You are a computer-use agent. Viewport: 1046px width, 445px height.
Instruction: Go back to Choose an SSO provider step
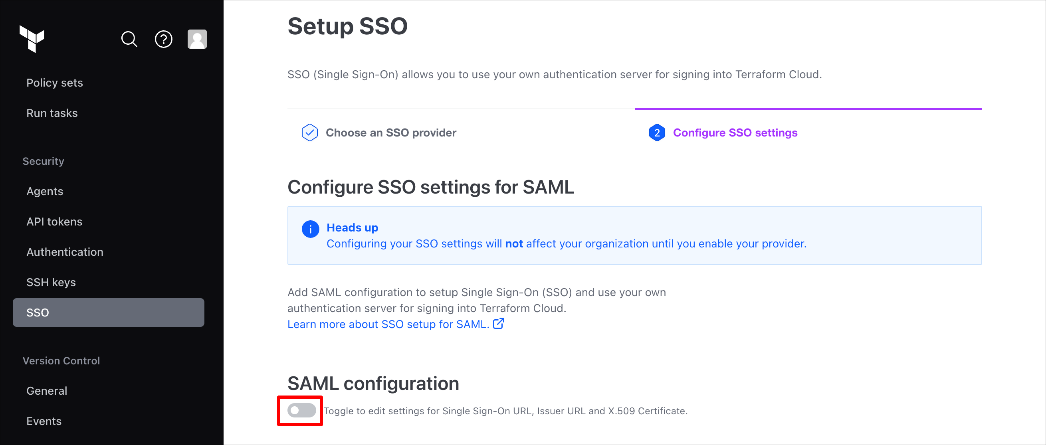(x=391, y=133)
